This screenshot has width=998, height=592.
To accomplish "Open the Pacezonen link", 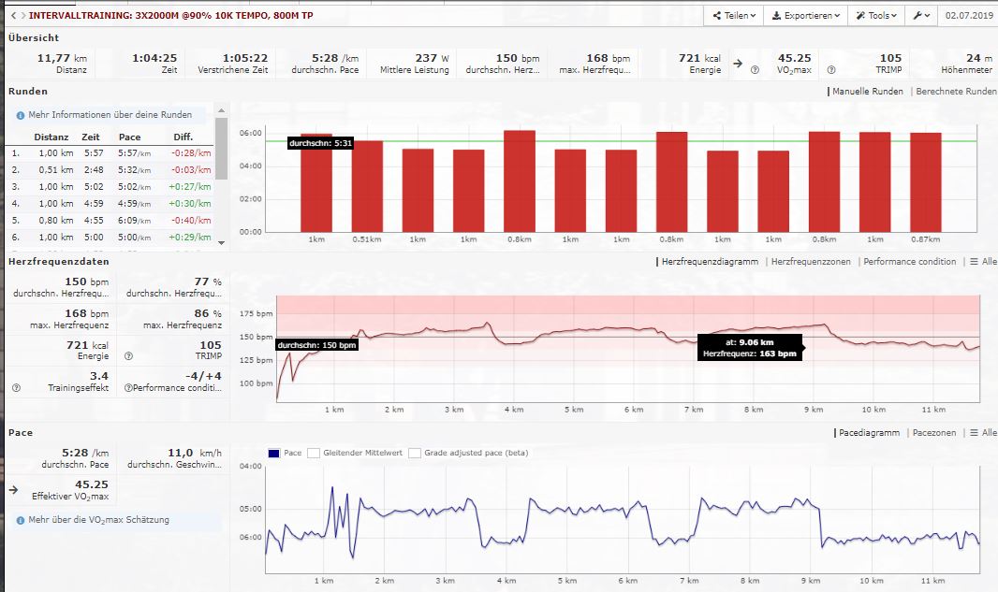I will (x=936, y=433).
